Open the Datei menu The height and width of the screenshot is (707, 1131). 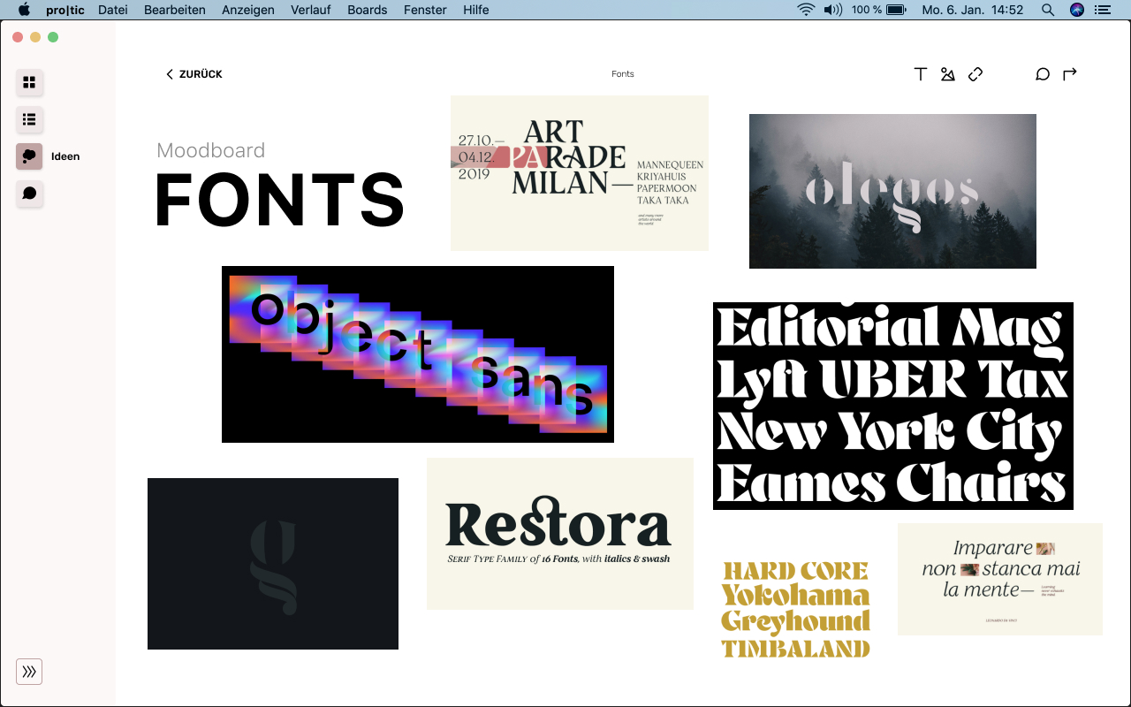113,10
